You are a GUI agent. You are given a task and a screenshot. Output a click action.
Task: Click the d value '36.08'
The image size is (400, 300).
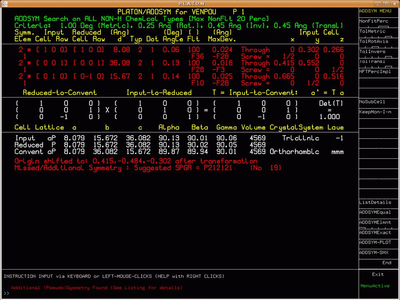click(120, 63)
